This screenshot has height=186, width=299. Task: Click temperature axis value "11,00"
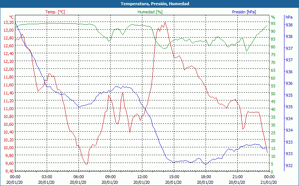coord(9,108)
